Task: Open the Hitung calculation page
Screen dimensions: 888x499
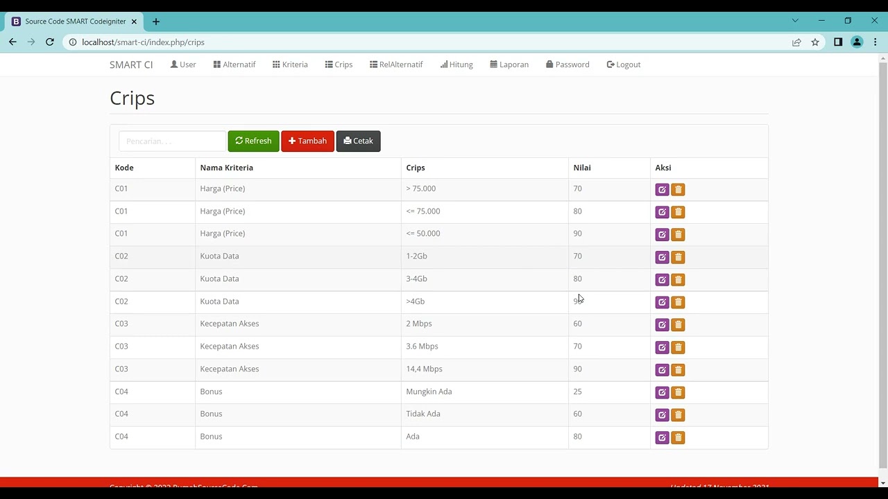Action: [456, 64]
